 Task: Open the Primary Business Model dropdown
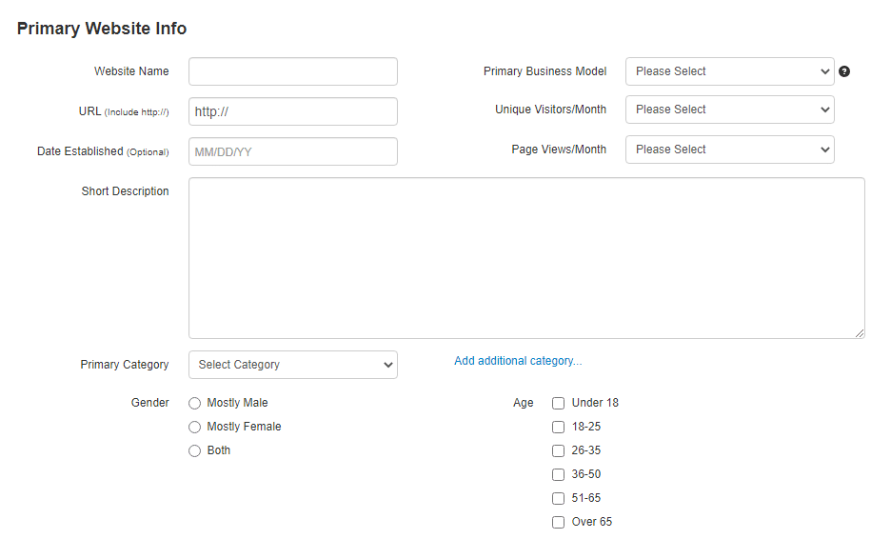pyautogui.click(x=730, y=71)
